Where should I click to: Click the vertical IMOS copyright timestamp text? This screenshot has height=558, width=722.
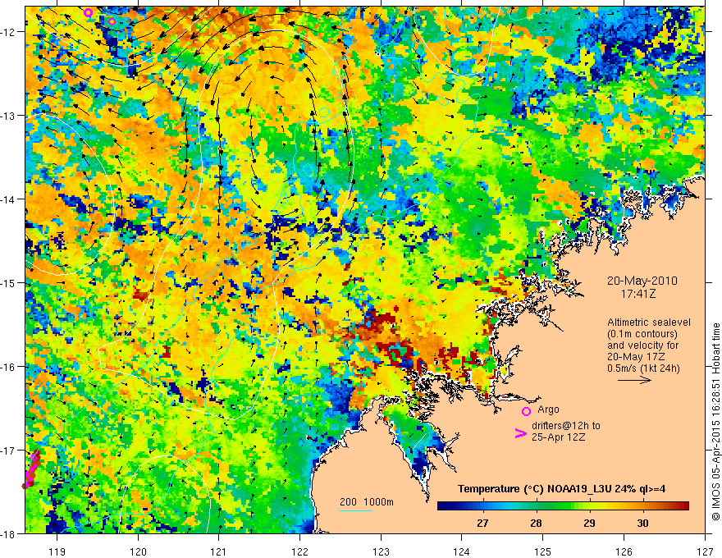pos(715,422)
